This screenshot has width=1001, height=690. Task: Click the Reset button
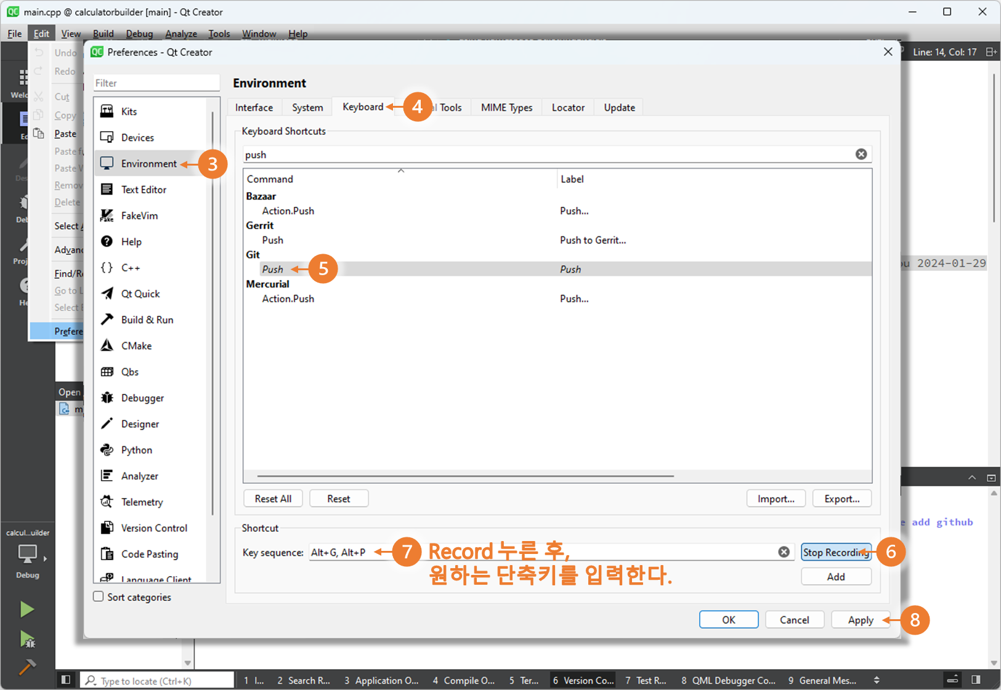[339, 499]
